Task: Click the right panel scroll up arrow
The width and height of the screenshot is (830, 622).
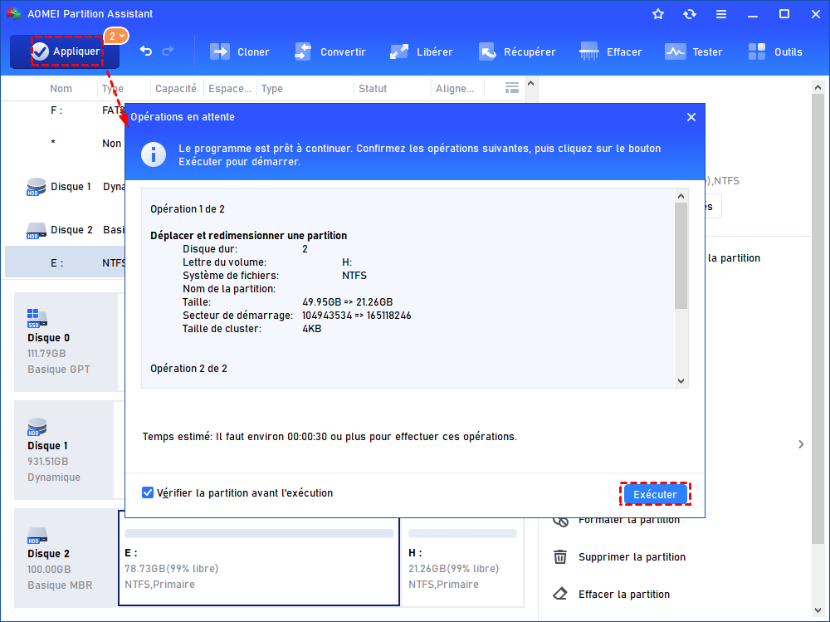Action: click(818, 87)
